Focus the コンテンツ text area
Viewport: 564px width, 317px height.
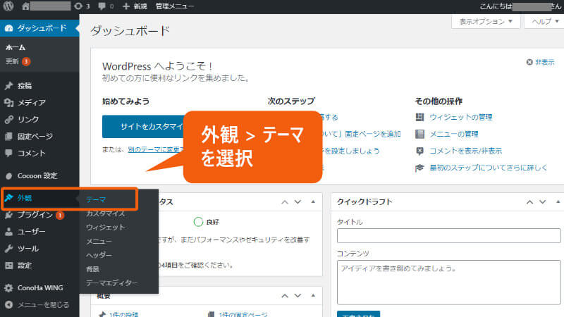[449, 282]
